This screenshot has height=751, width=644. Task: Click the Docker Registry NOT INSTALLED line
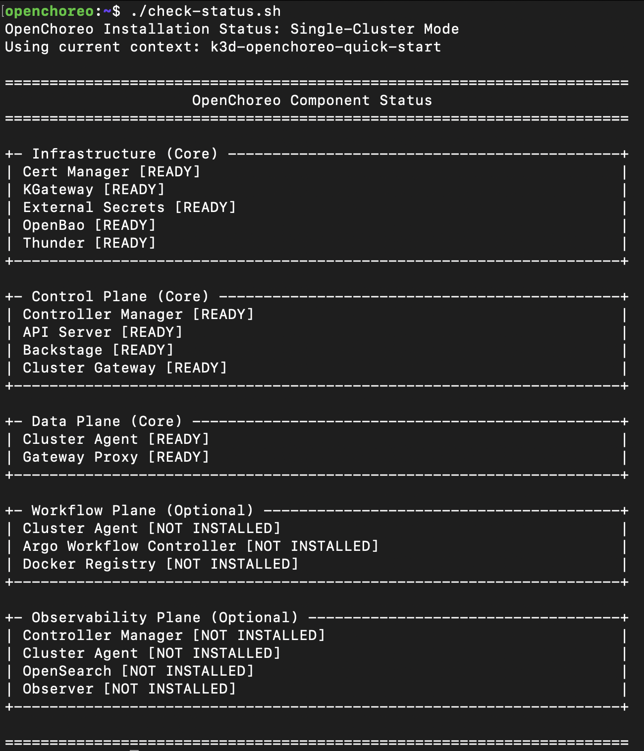click(x=161, y=564)
